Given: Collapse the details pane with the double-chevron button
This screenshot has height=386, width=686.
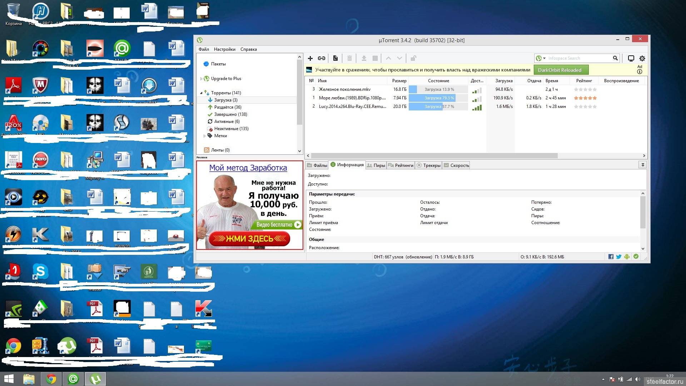Looking at the screenshot, I should [643, 165].
